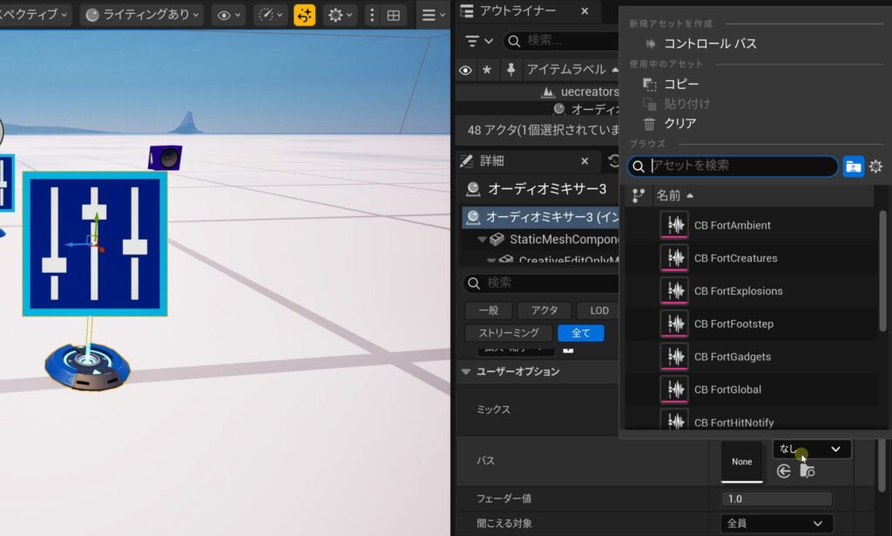The image size is (892, 536).
Task: Click the フェーダー値 1.0 field
Action: point(776,499)
